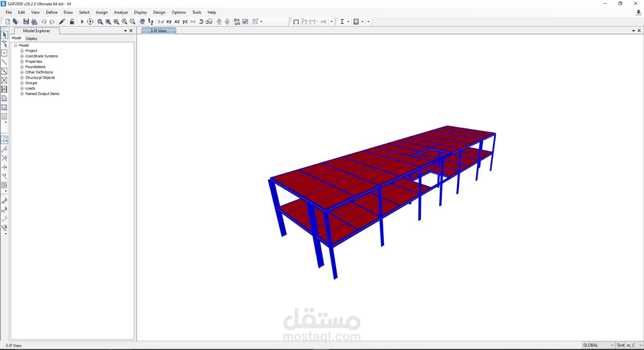Click the Show Undeformed Shape icon
Screen dimensions: 644x350
[296, 22]
